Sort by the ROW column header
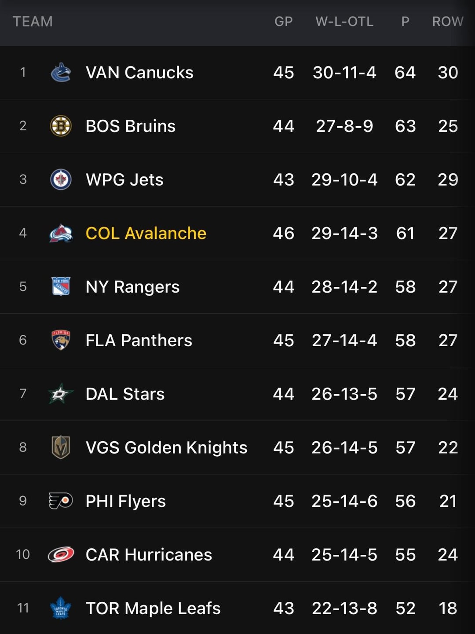475x634 pixels. tap(448, 22)
